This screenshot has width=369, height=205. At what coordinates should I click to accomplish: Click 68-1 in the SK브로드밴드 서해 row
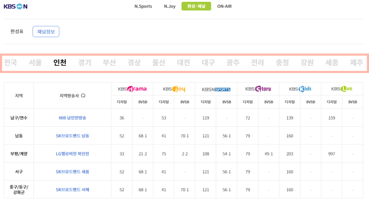click(143, 189)
